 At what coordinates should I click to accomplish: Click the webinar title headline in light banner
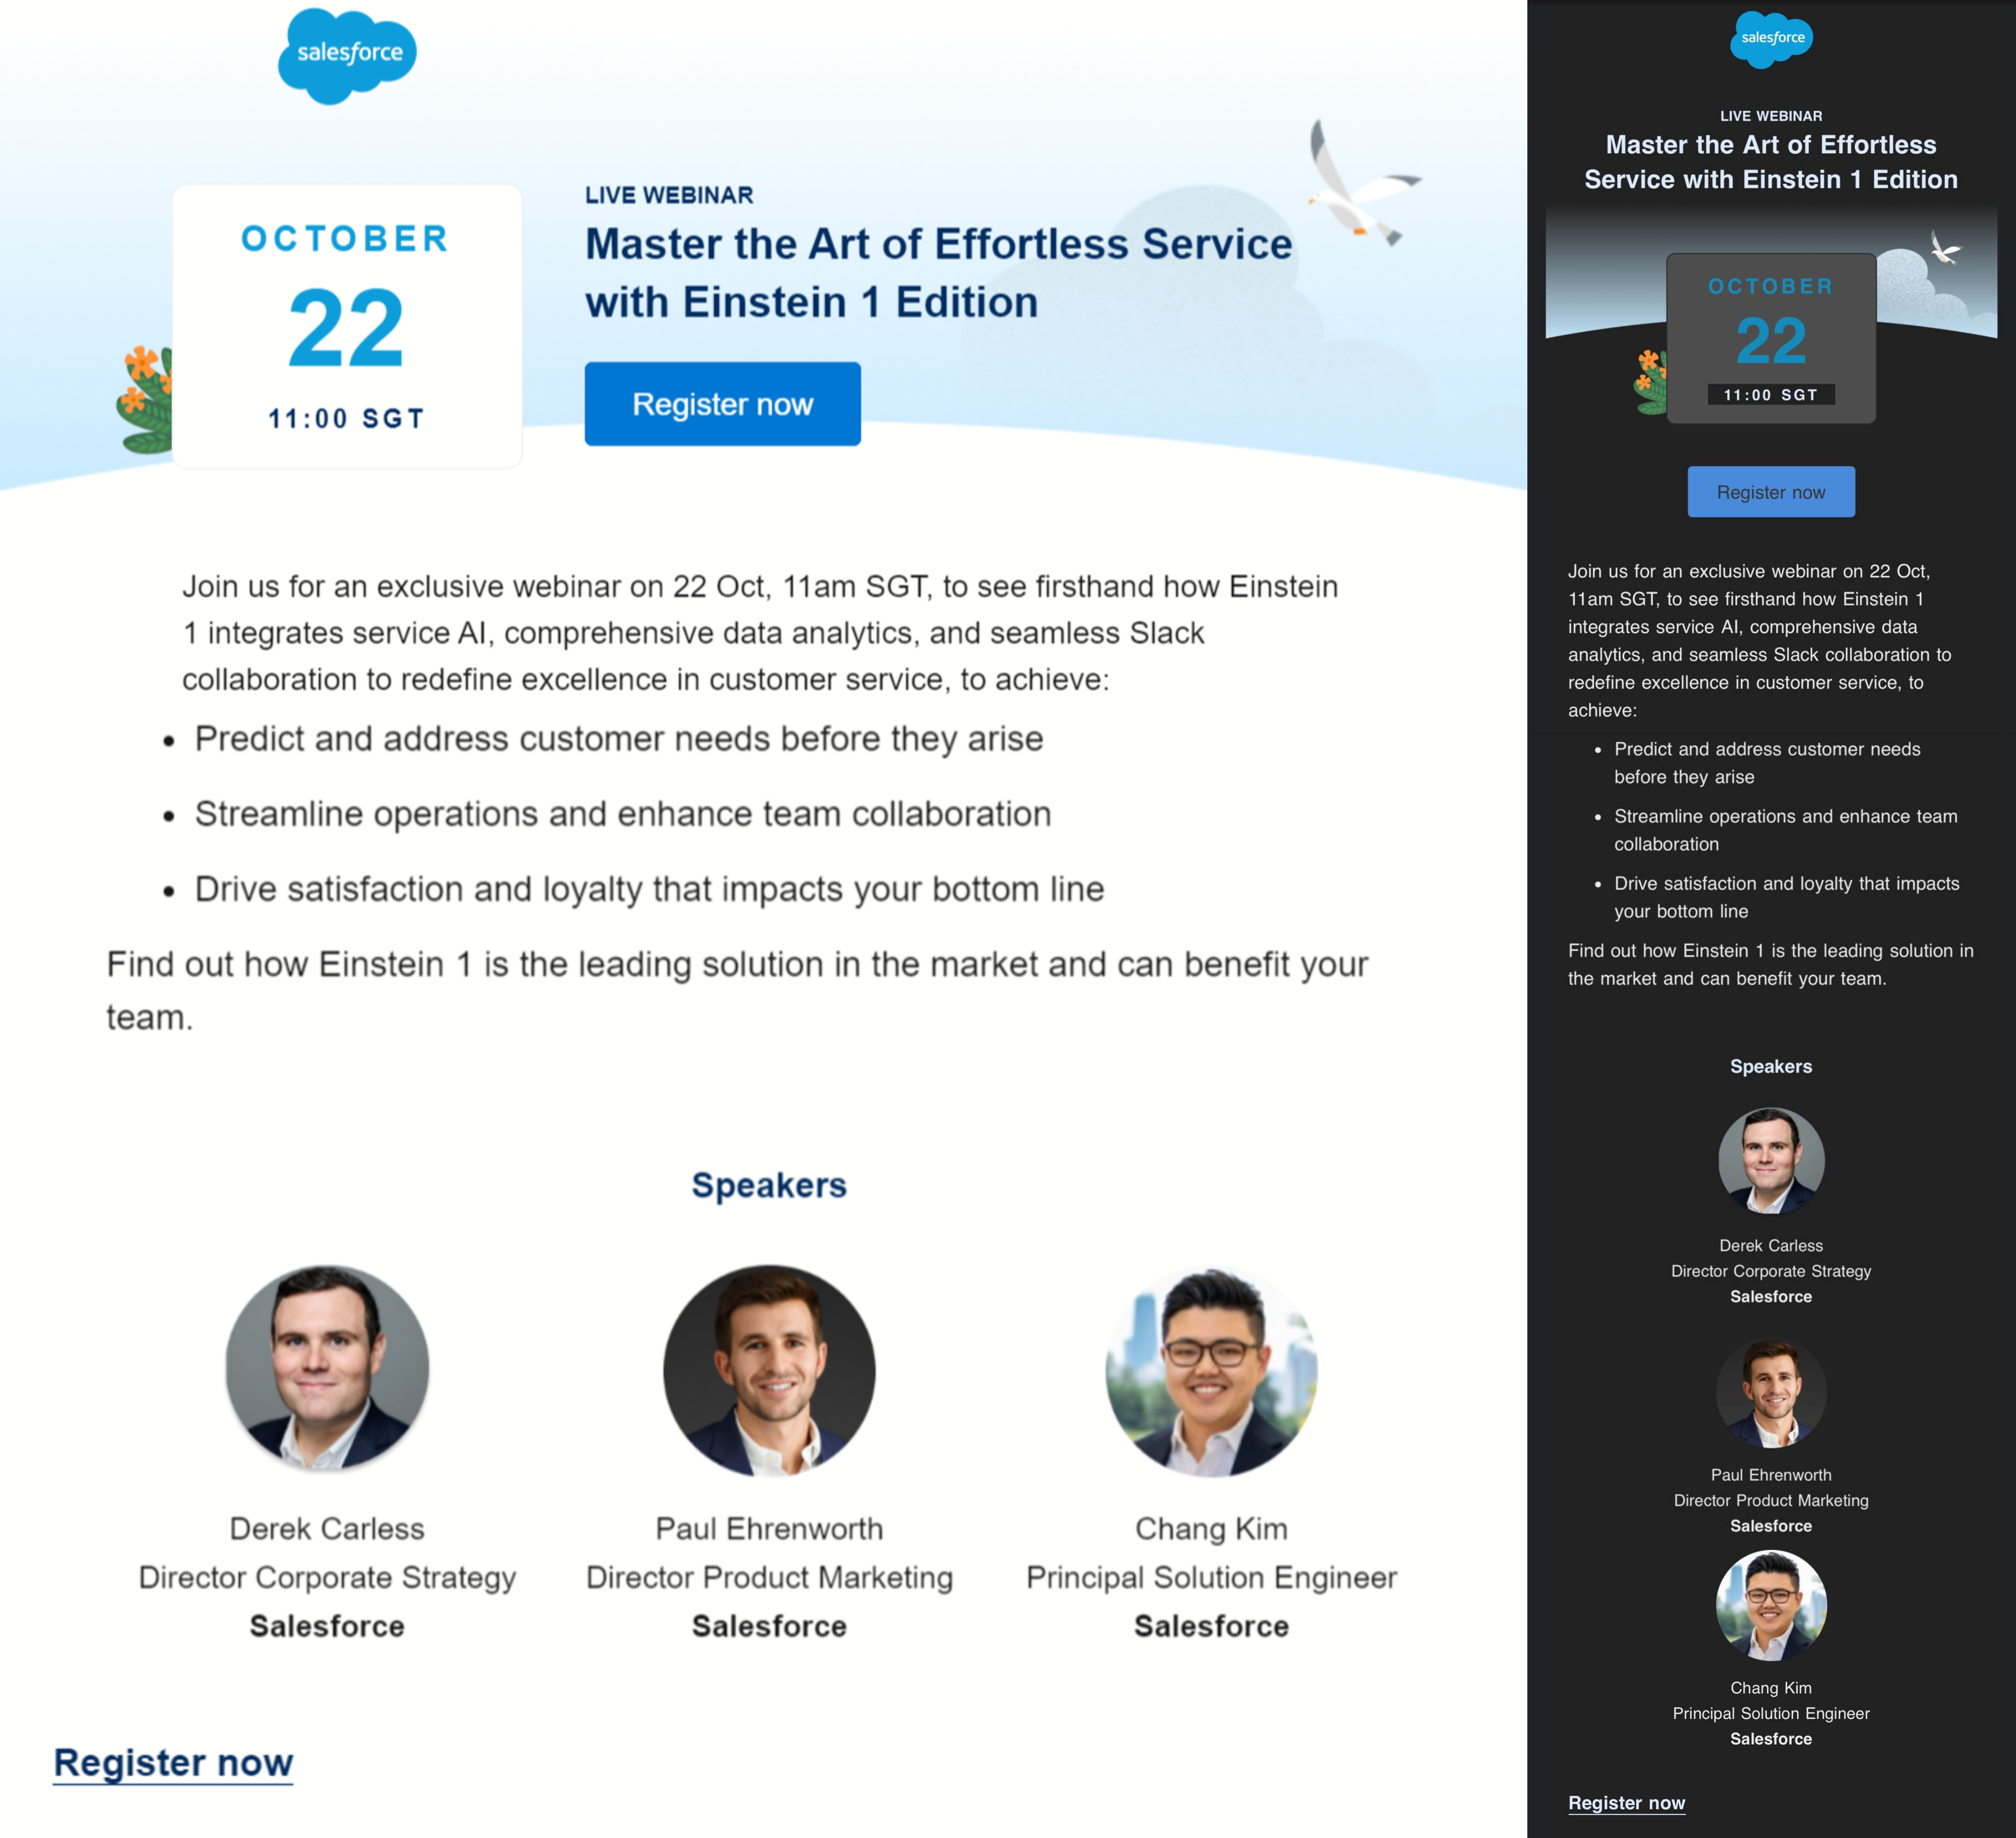click(x=937, y=272)
